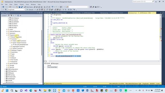Open the Tools menu

coord(27,4)
